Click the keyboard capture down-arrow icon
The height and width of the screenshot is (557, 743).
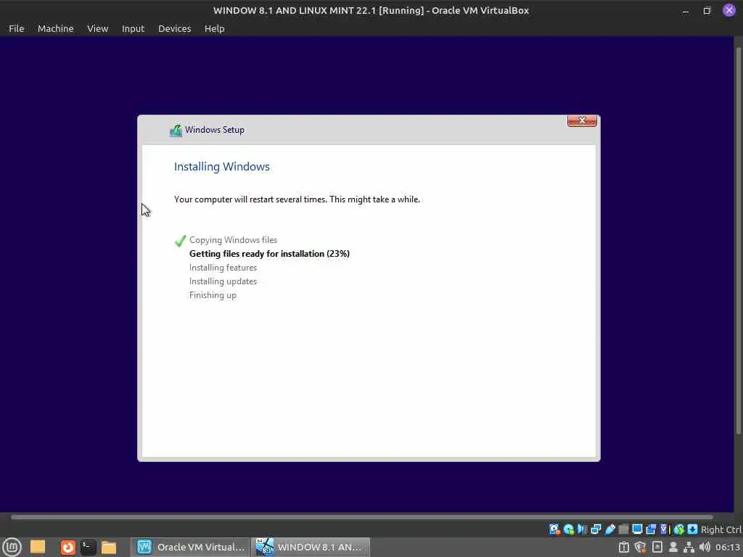(692, 529)
